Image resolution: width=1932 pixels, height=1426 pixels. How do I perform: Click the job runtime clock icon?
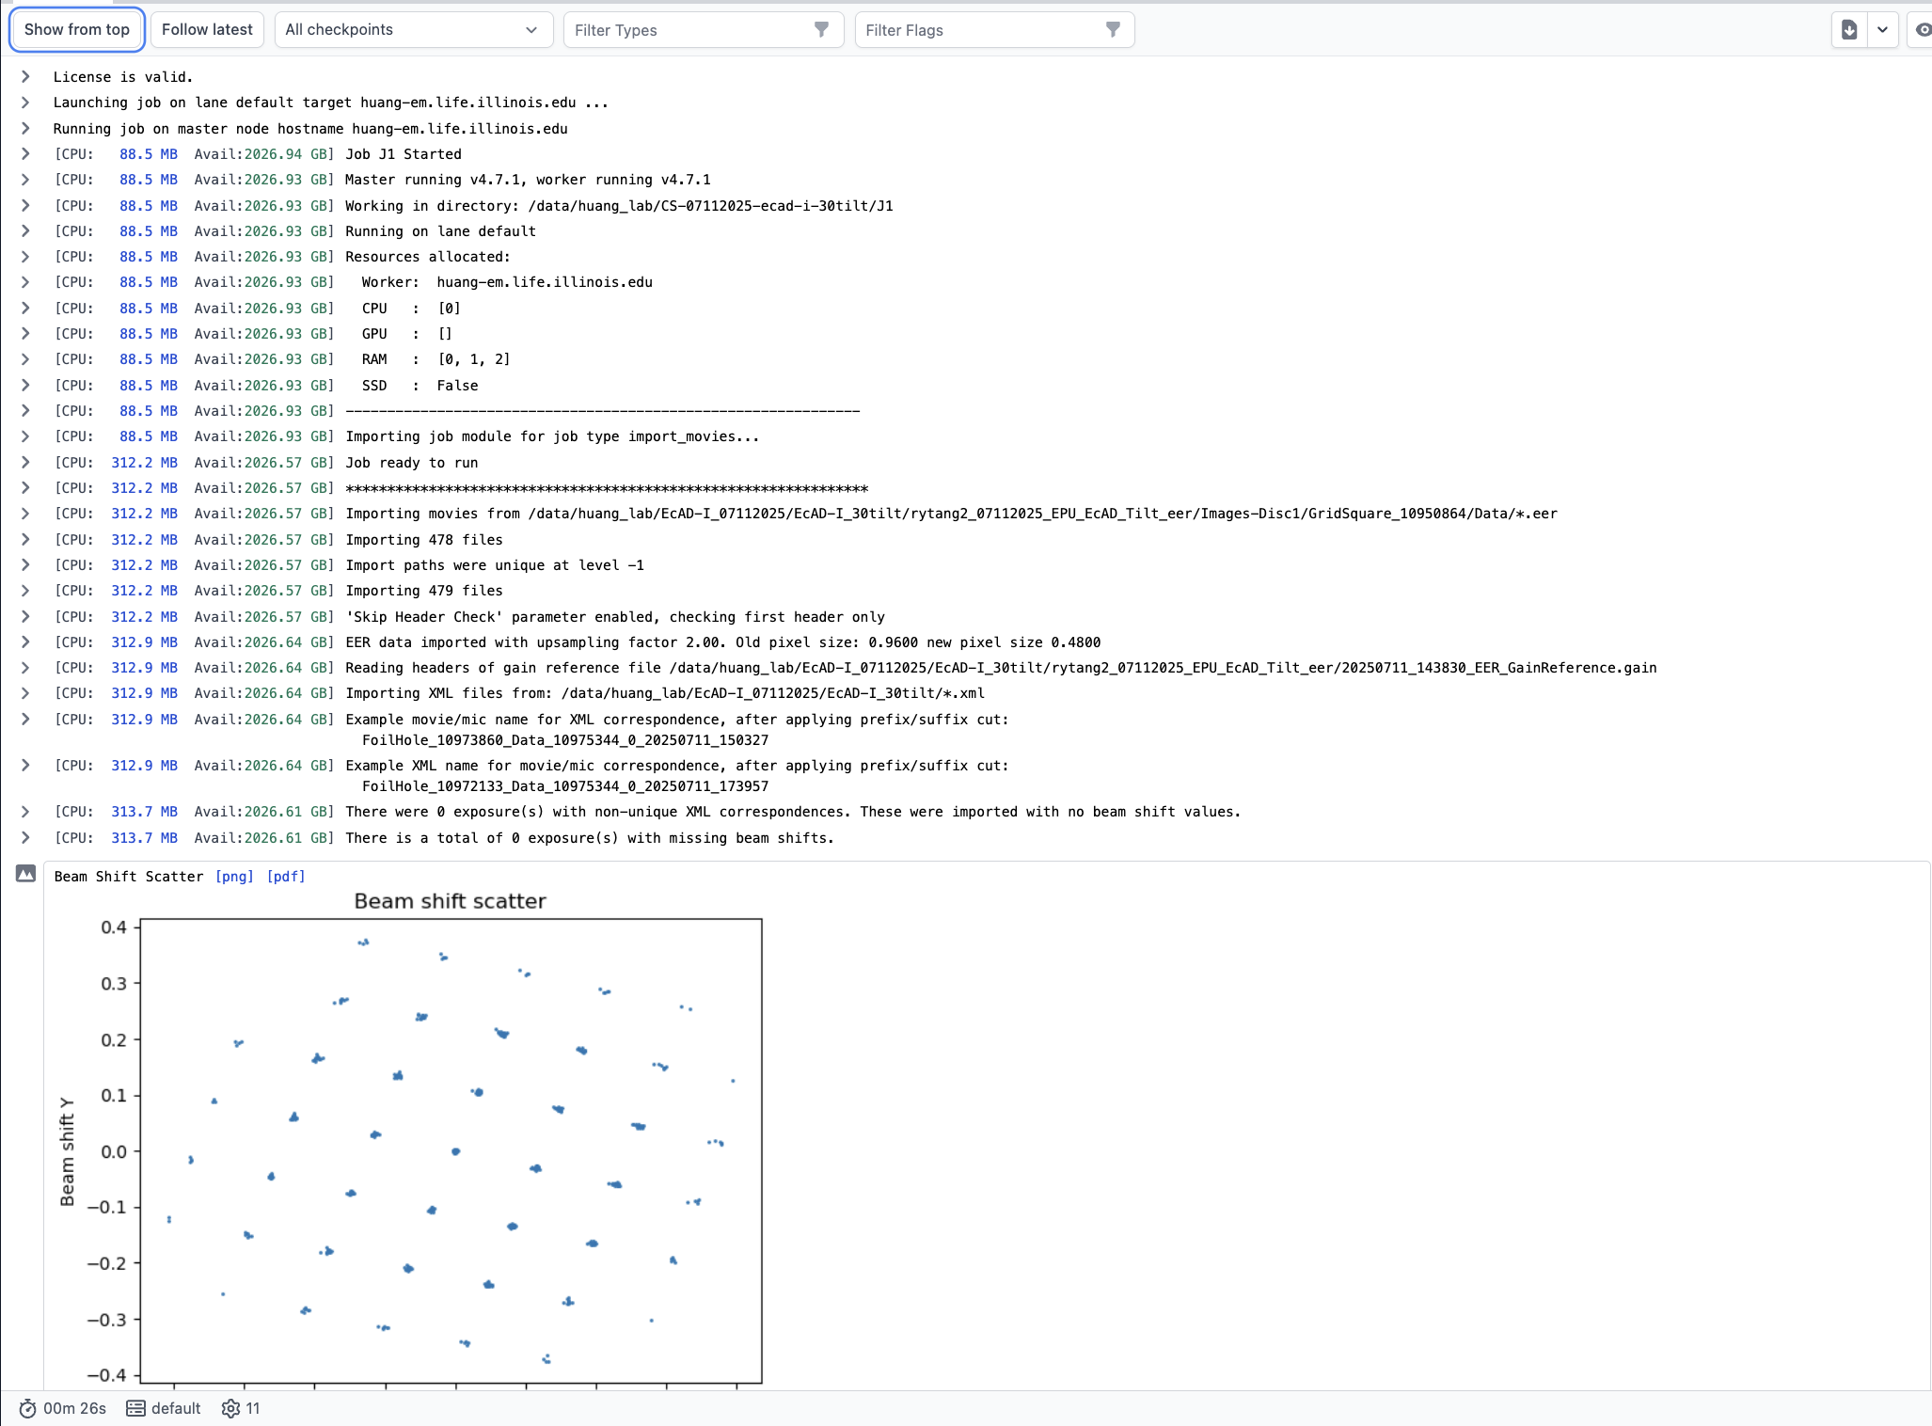(27, 1408)
